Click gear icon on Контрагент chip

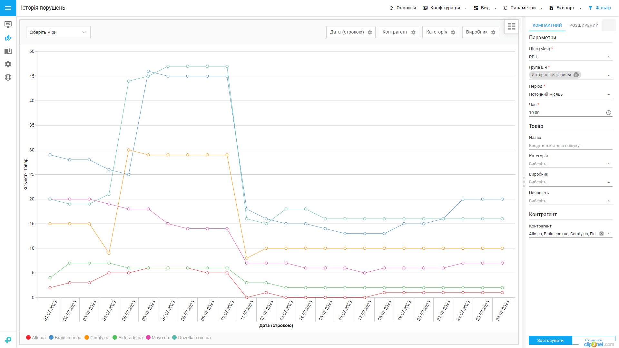[x=413, y=33]
